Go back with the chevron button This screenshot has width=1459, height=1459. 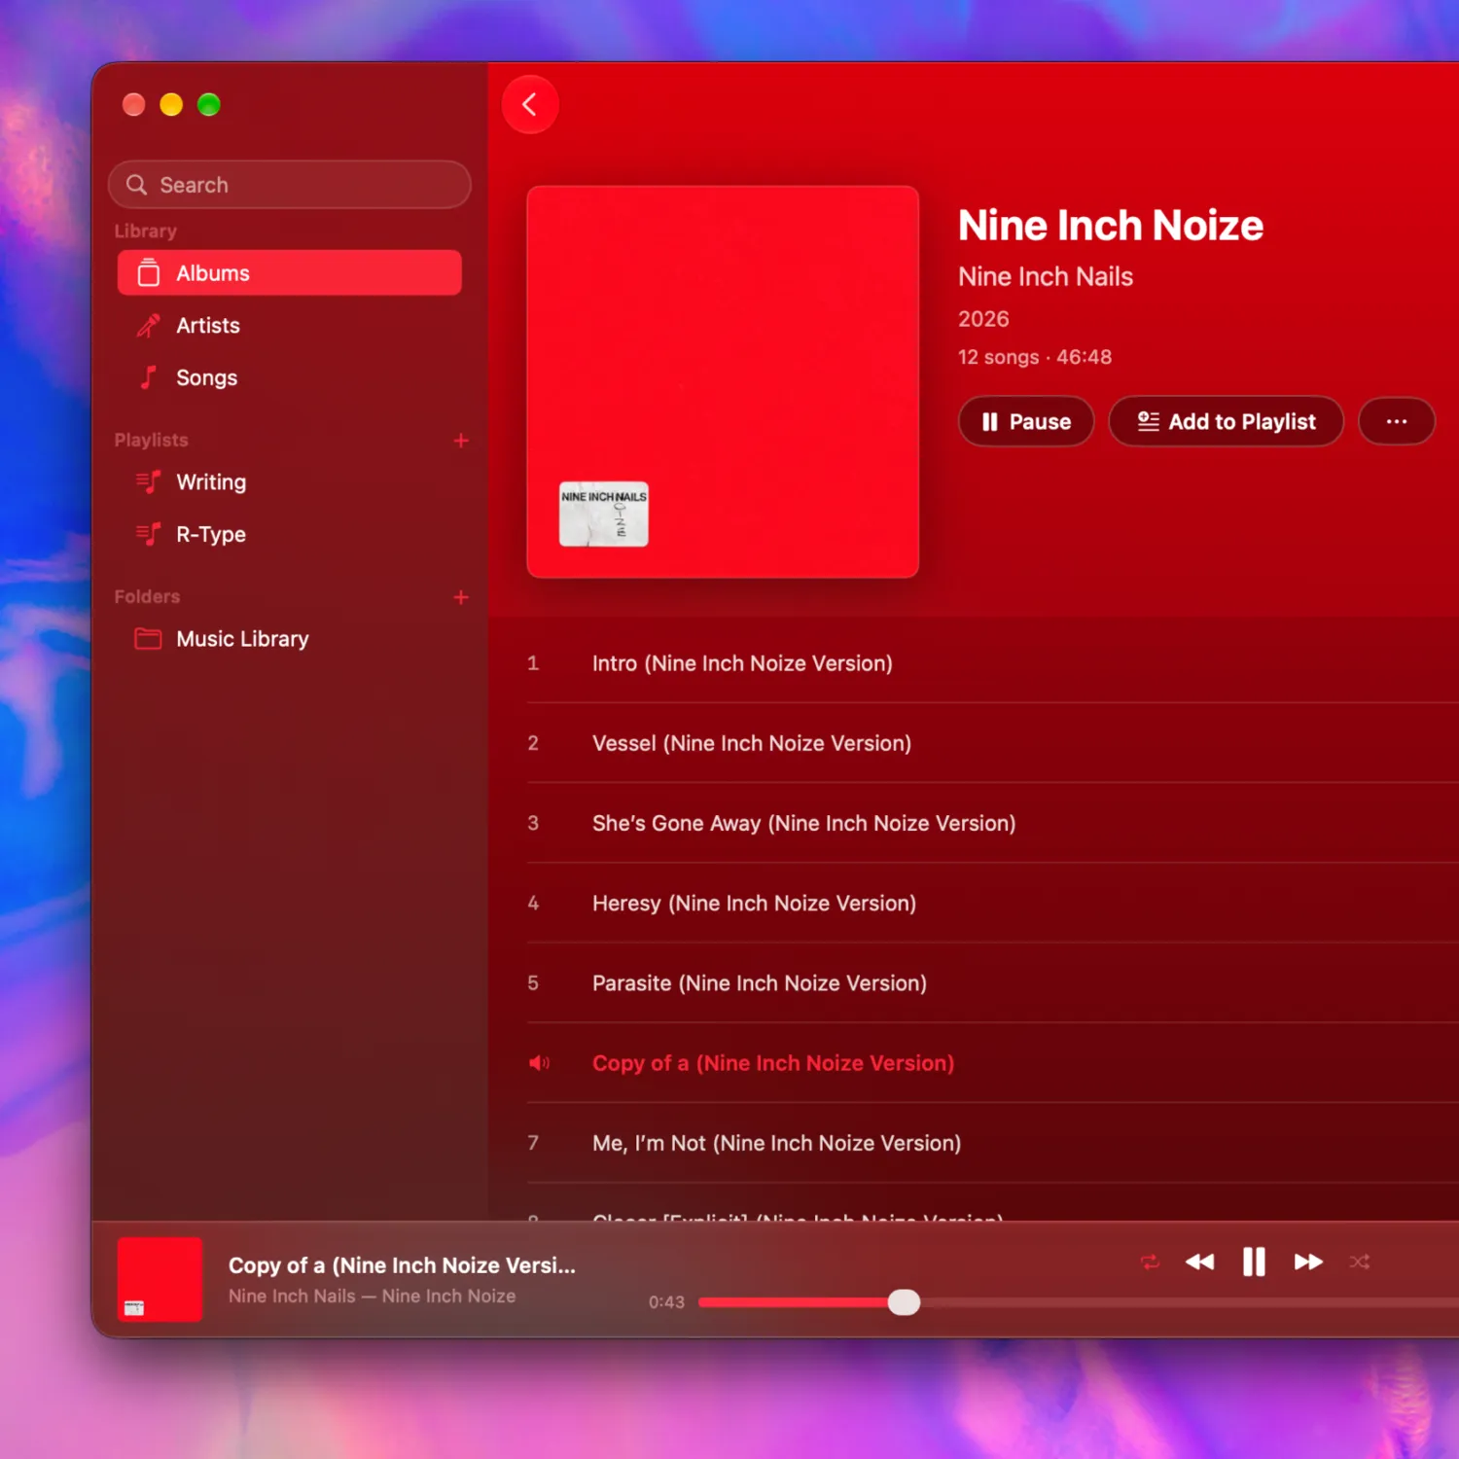(530, 104)
